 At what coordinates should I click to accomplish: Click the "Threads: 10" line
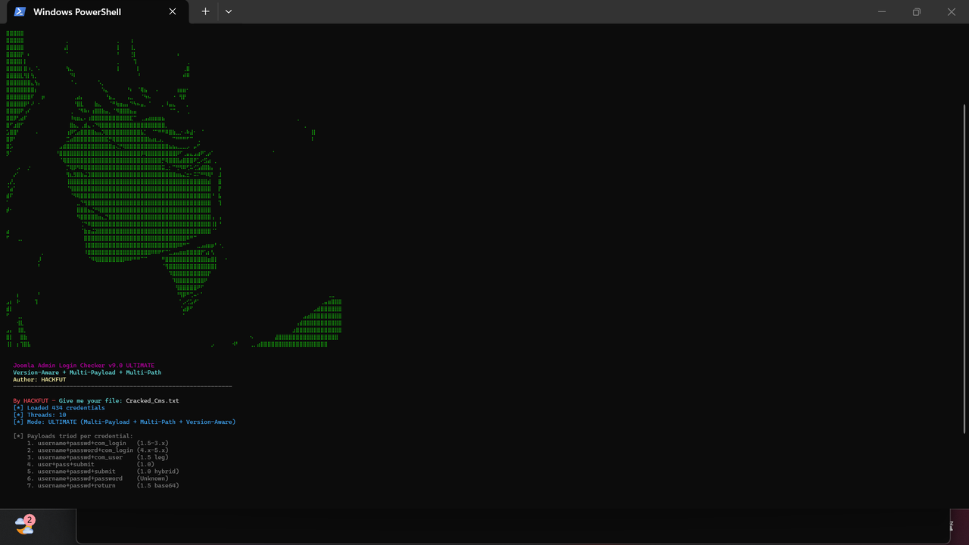39,415
